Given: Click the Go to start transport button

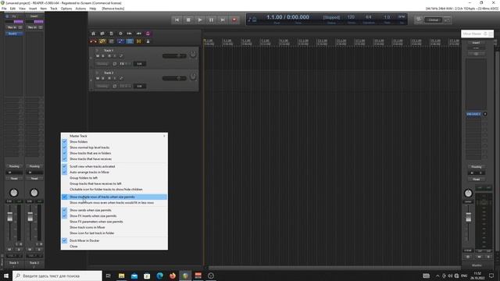Looking at the screenshot, I should (177, 20).
